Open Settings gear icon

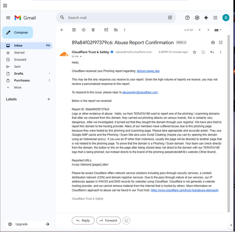click(x=197, y=18)
